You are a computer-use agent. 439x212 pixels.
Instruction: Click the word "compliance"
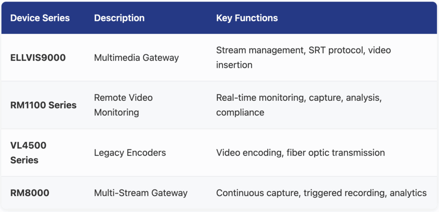[x=240, y=112]
